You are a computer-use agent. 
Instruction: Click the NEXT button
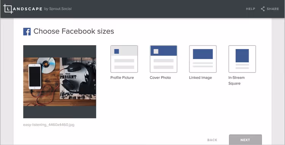(245, 140)
